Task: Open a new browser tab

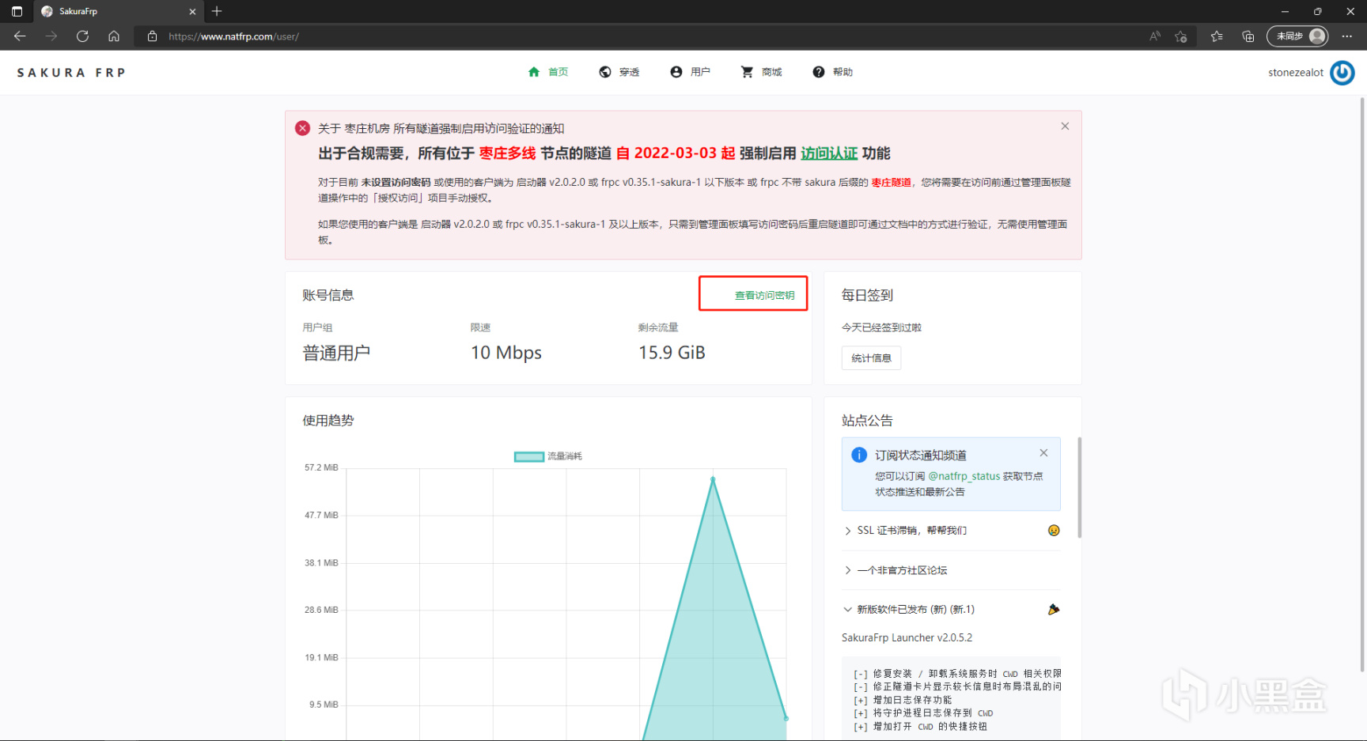Action: pyautogui.click(x=217, y=11)
